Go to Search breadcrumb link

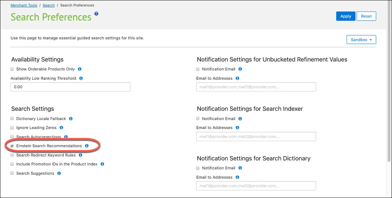(49, 5)
